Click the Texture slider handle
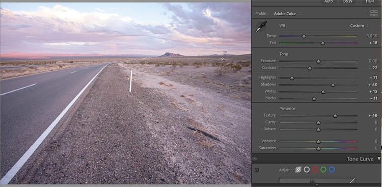 (335, 116)
